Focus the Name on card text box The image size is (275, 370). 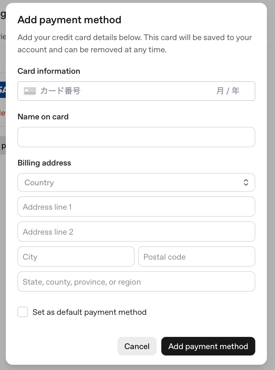136,137
